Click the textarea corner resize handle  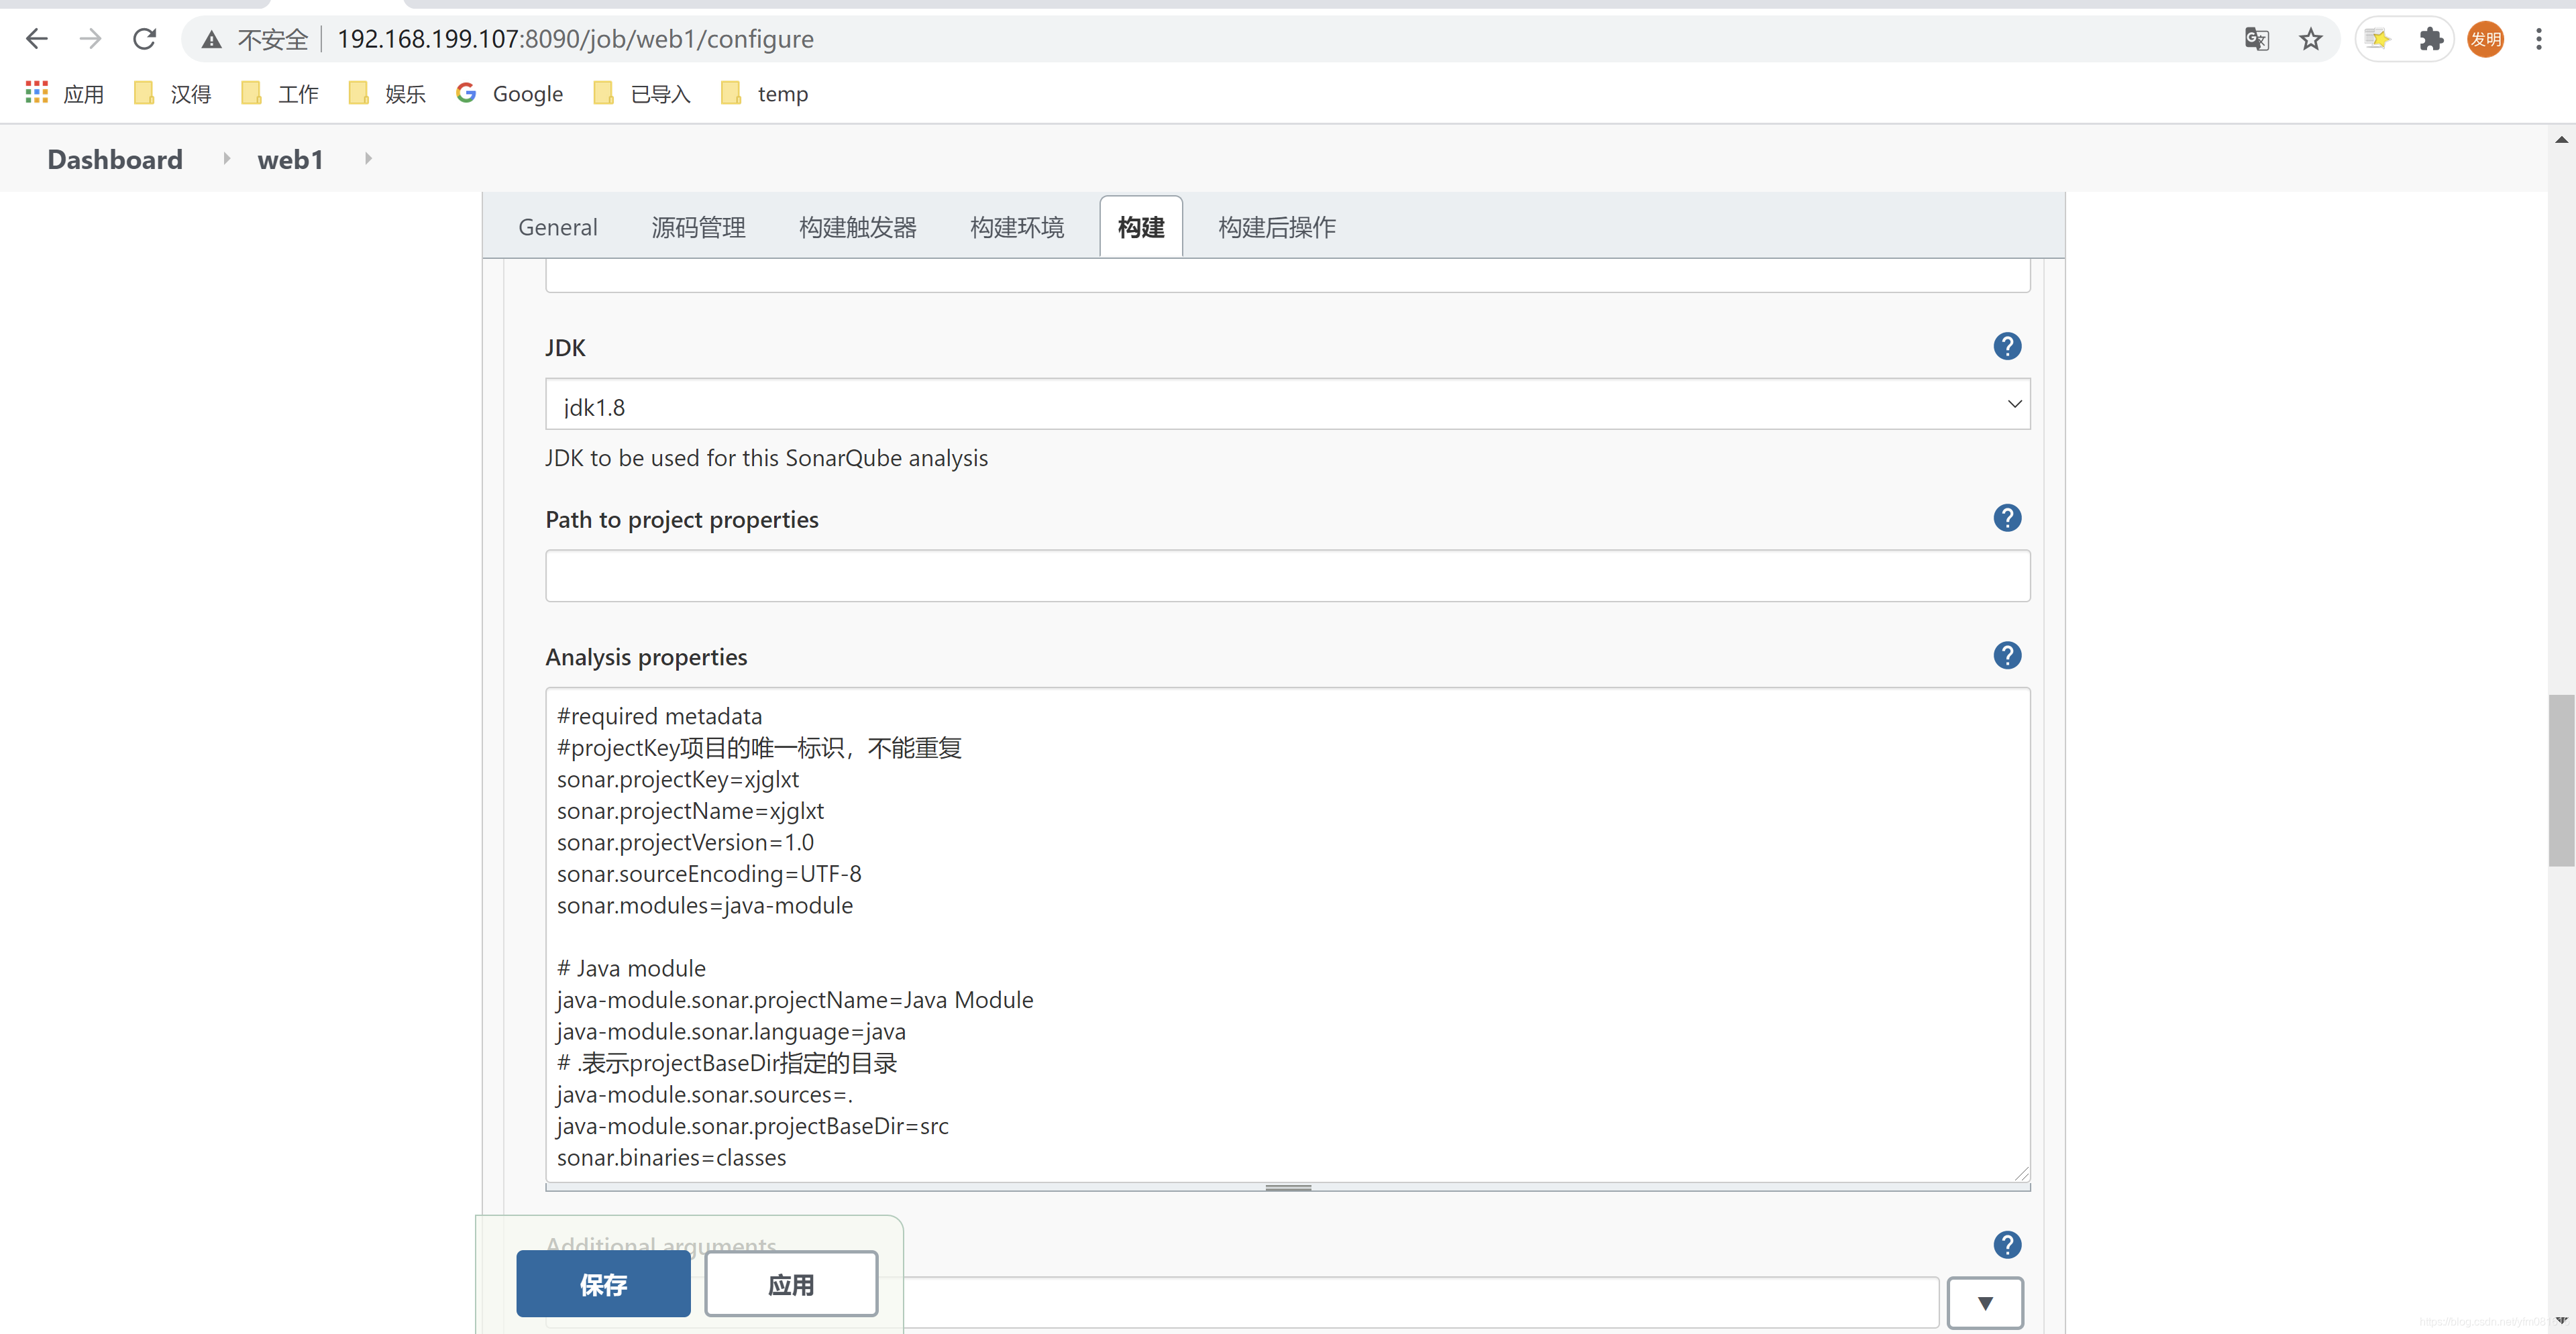click(x=2021, y=1173)
